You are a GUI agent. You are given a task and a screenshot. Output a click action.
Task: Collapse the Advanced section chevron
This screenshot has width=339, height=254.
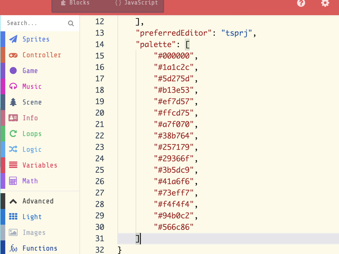click(x=13, y=201)
